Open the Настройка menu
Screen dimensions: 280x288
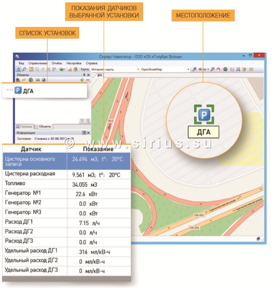coord(74,63)
